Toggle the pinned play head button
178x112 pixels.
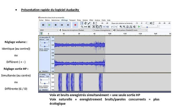(42, 34)
